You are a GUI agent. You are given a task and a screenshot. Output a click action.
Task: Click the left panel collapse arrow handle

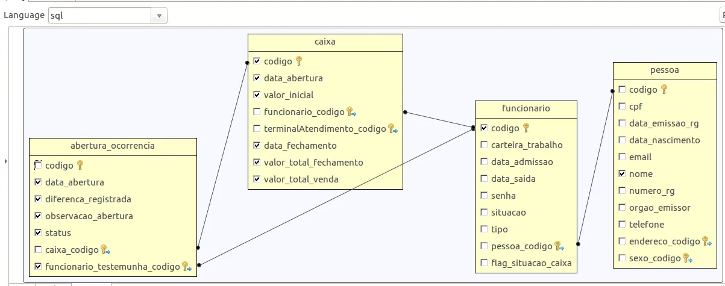coord(6,161)
